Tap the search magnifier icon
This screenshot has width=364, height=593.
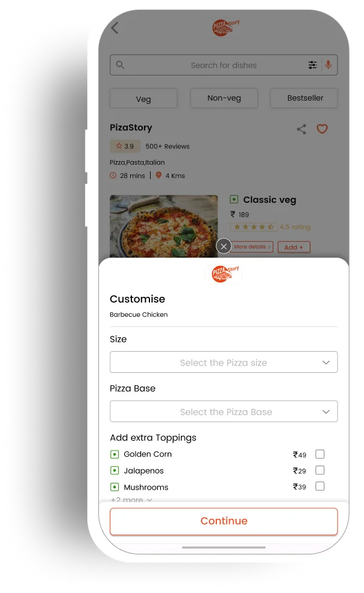120,65
